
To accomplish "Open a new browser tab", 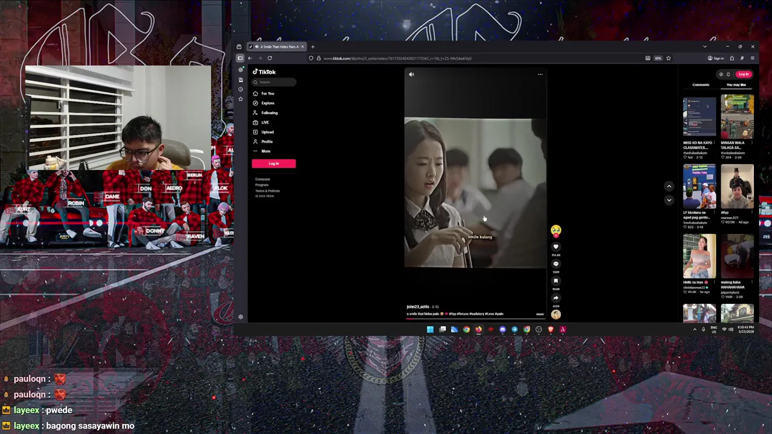I will coord(312,47).
